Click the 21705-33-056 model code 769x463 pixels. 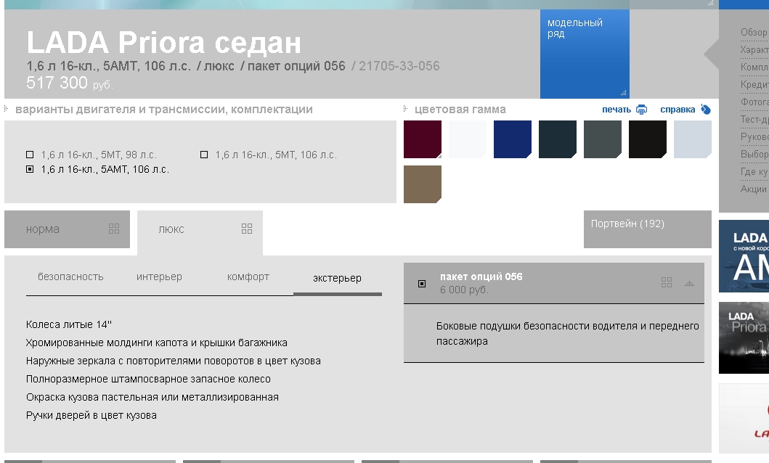[x=399, y=66]
